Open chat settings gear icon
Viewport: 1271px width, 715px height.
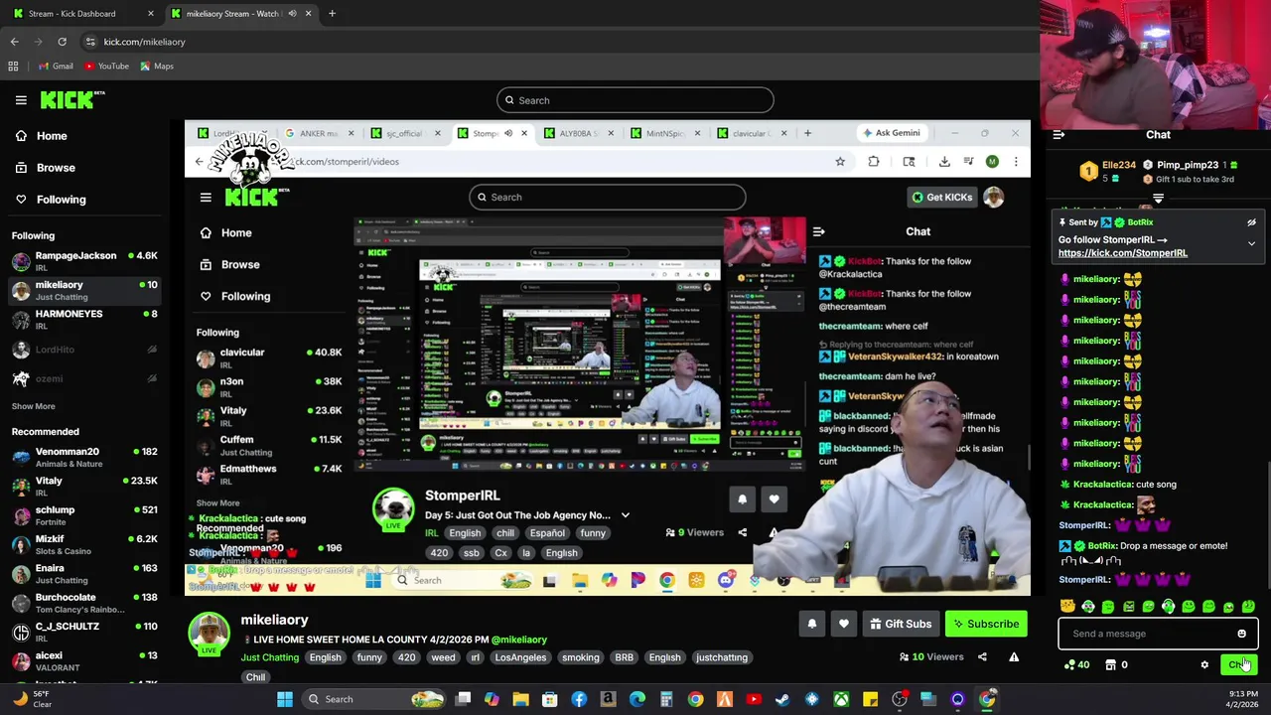tap(1204, 665)
